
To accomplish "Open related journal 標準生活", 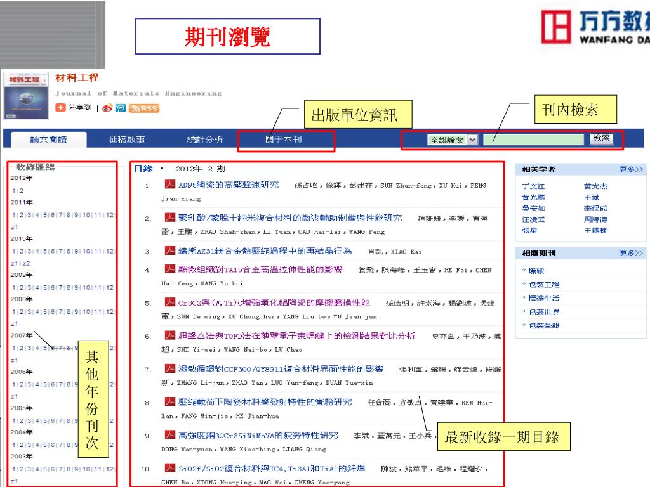I will [x=544, y=298].
